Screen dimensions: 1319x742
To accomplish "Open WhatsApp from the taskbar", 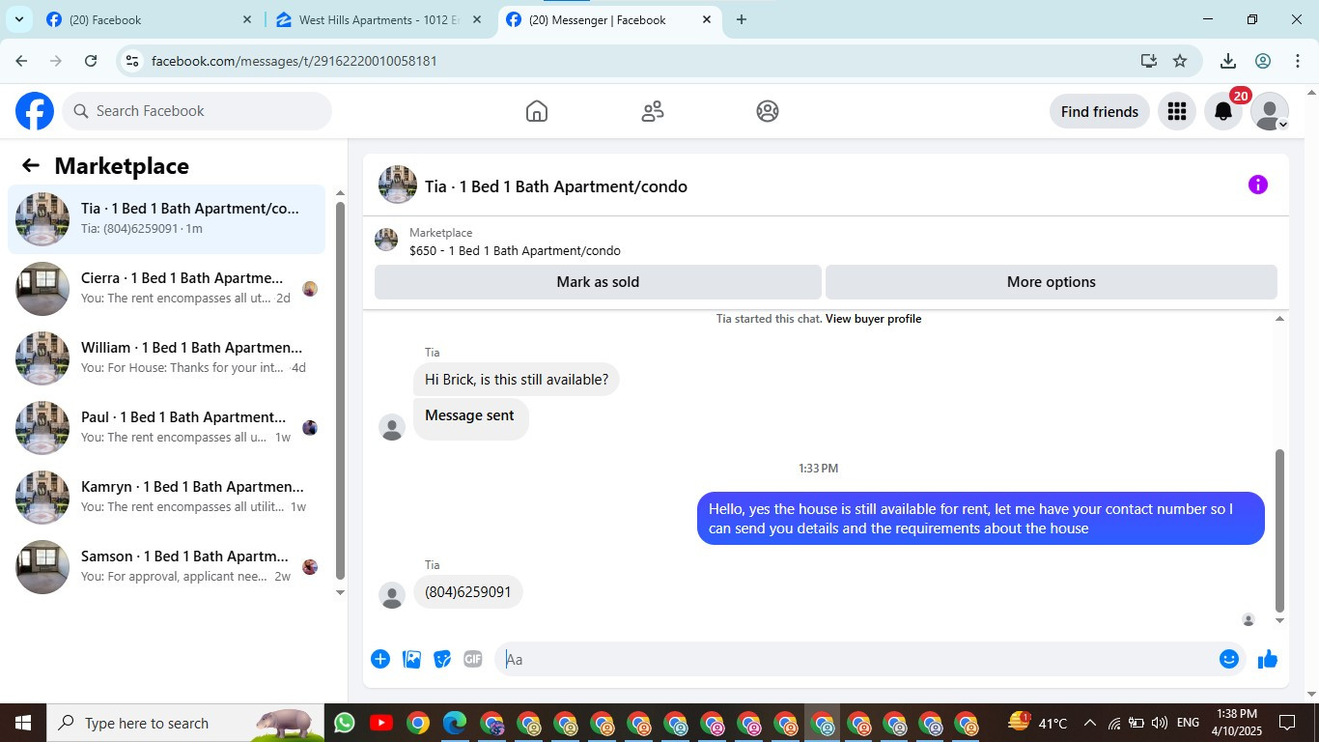I will 344,723.
